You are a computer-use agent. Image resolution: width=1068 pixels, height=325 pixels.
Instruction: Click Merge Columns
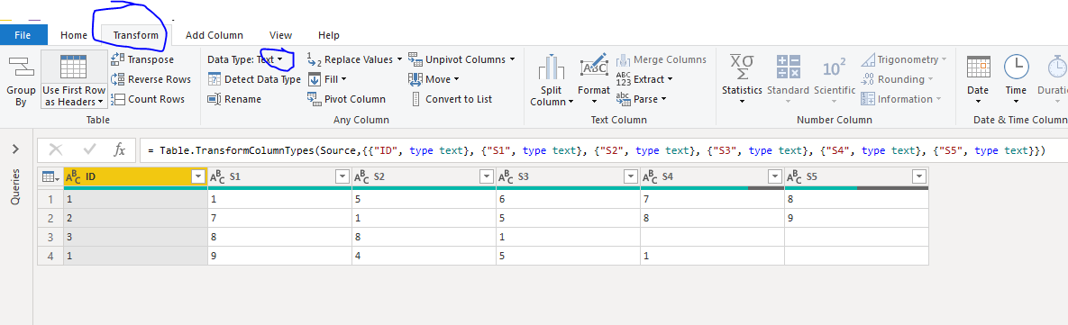pyautogui.click(x=662, y=59)
